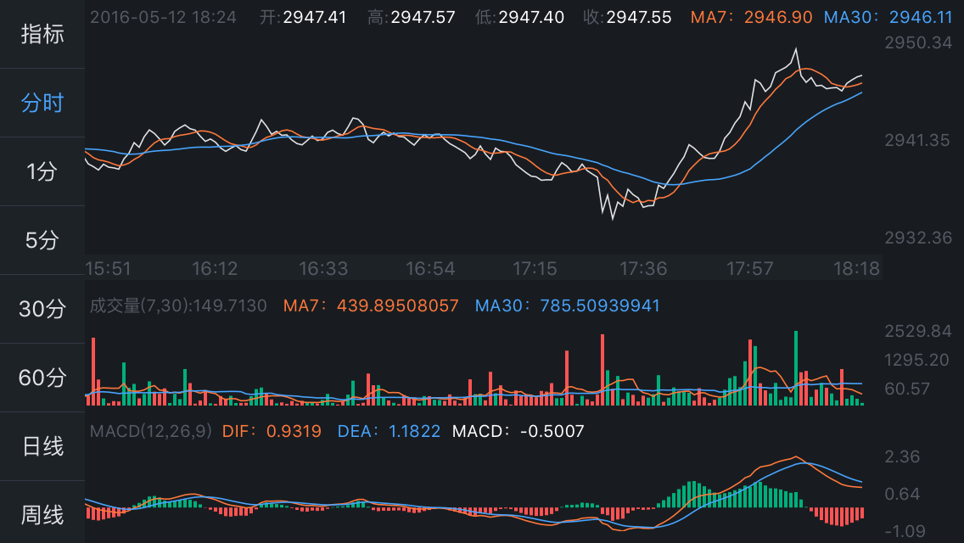Click the 17:57 time axis label
The image size is (964, 543).
tap(750, 269)
